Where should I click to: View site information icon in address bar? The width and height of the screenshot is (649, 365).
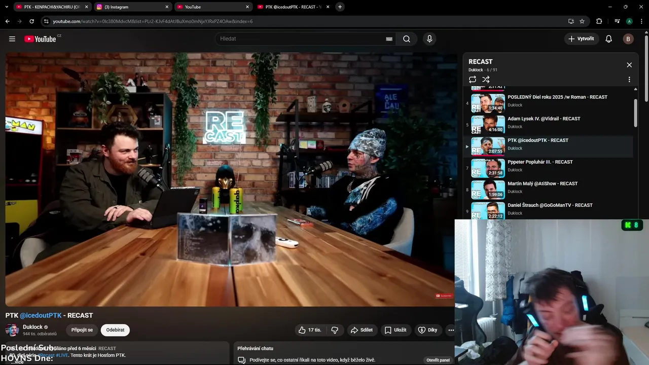[46, 21]
